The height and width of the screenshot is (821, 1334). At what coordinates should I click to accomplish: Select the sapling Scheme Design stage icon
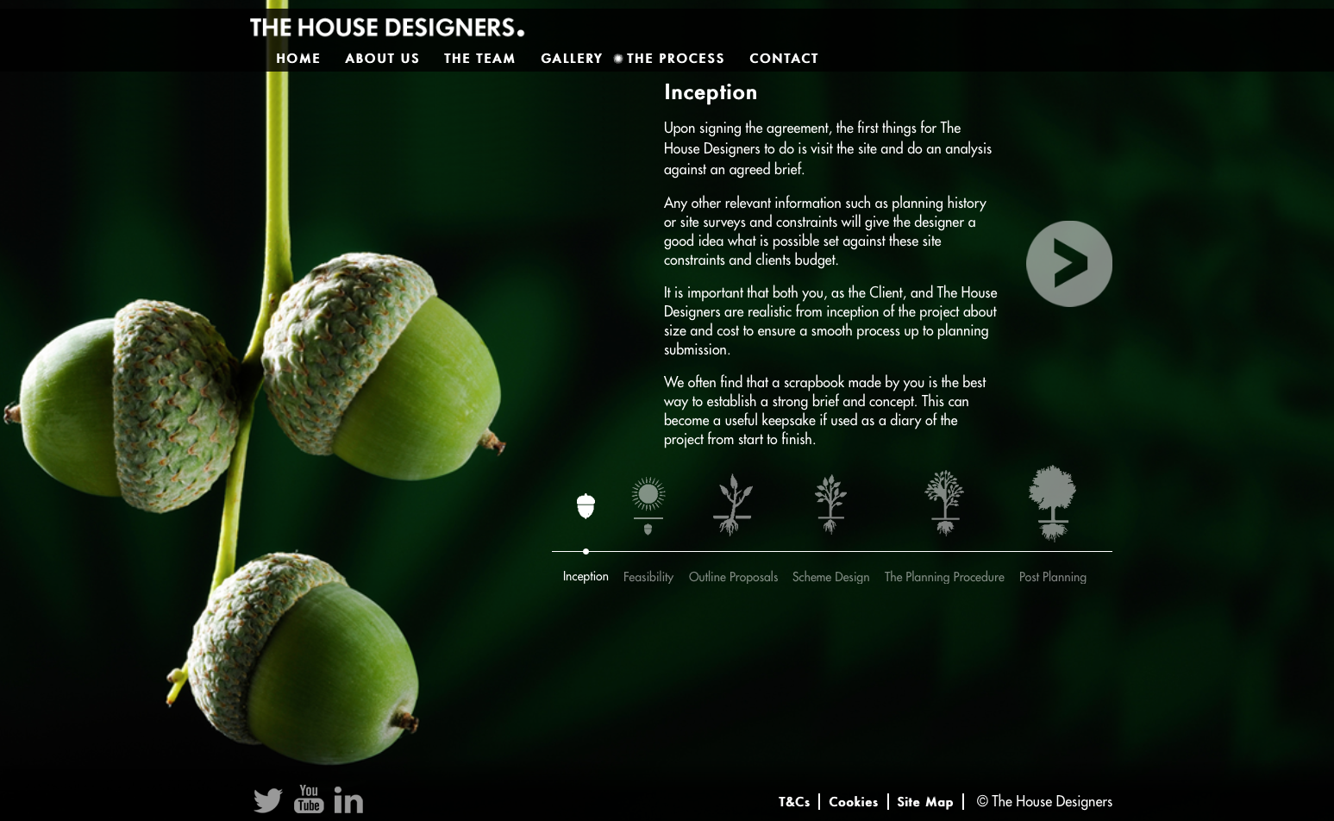pyautogui.click(x=830, y=505)
